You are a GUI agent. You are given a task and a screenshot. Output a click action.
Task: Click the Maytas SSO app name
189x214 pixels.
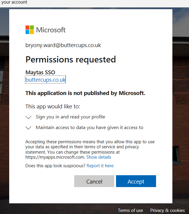(x=40, y=73)
